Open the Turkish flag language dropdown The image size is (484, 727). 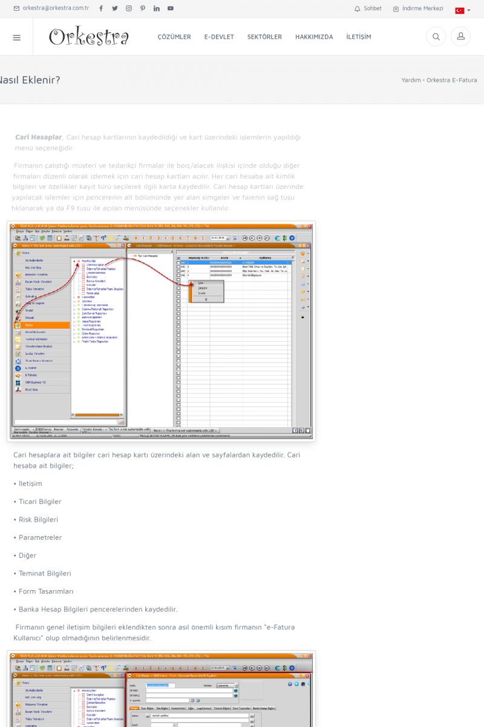tap(462, 10)
